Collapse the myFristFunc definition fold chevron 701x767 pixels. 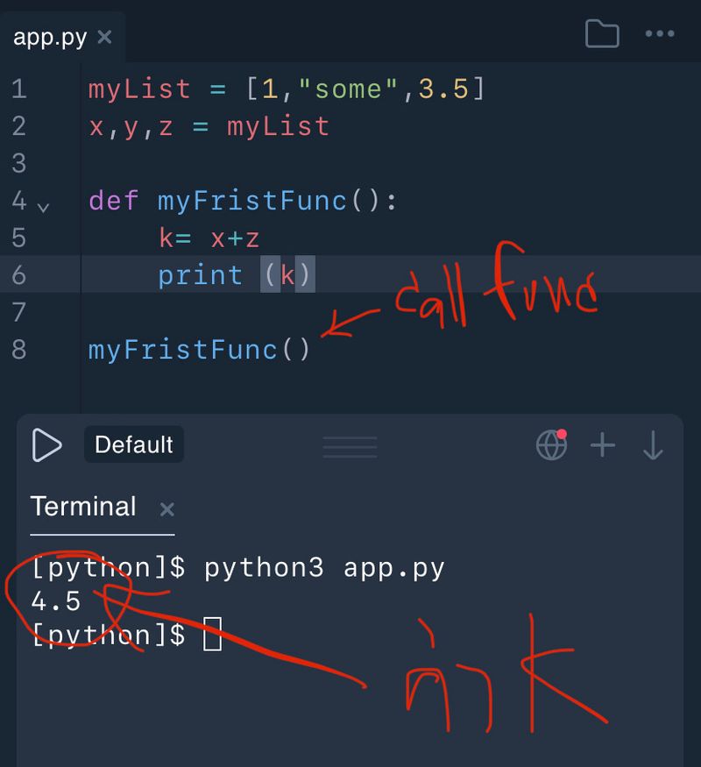[x=43, y=207]
